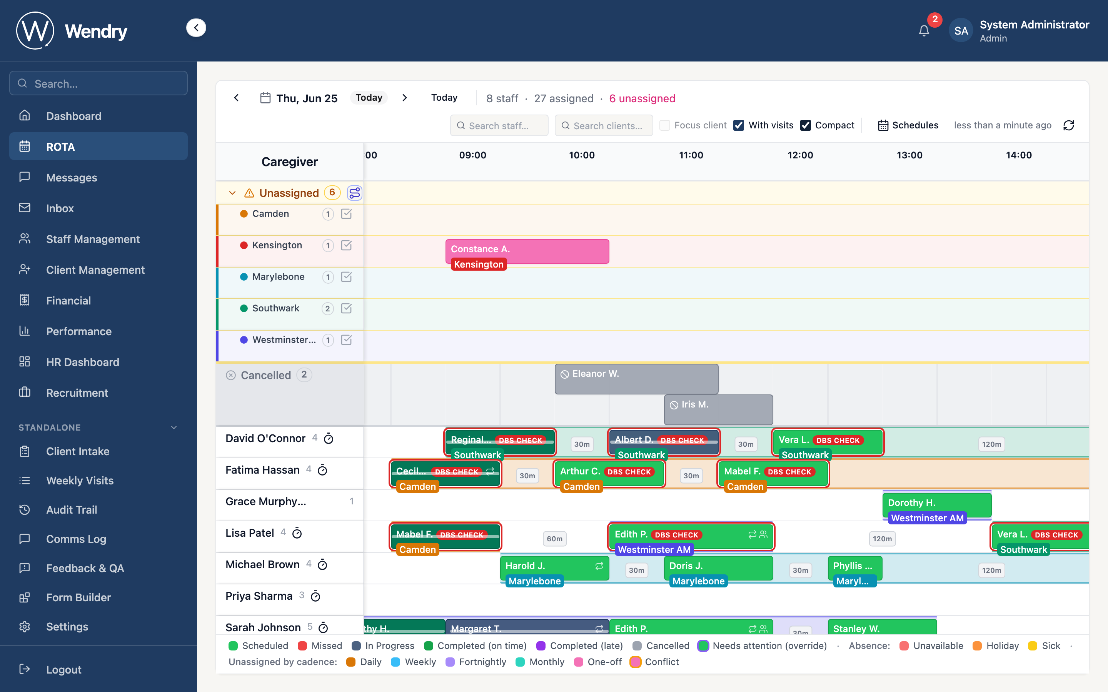1108x692 pixels.
Task: Focus the sidebar Search field
Action: 98,83
